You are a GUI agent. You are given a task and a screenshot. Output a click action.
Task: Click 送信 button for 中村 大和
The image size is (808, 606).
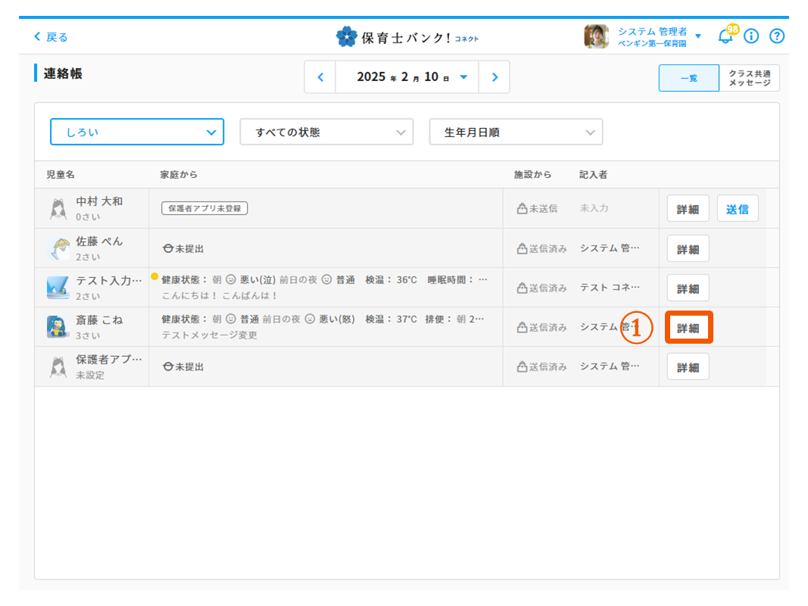click(737, 209)
